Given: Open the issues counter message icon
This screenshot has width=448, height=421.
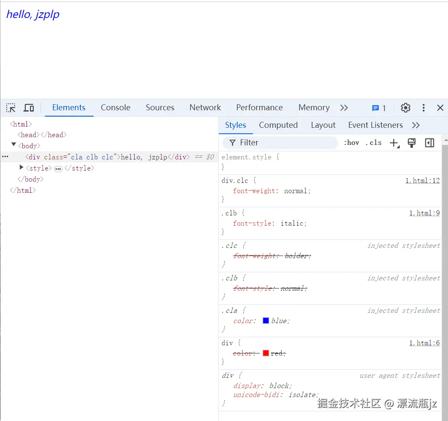Looking at the screenshot, I should click(375, 108).
